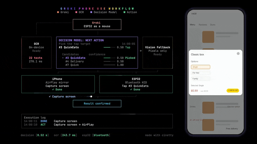The width and height of the screenshot is (257, 144).
Task: Click the DECISION MODEL: NEXT ACTION header
Action: click(x=81, y=40)
